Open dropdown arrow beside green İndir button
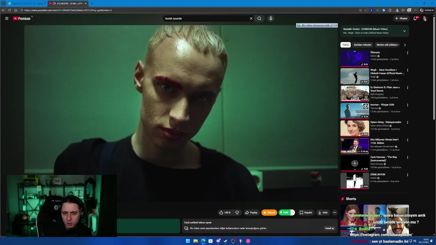The width and height of the screenshot is (436, 245). [x=293, y=212]
